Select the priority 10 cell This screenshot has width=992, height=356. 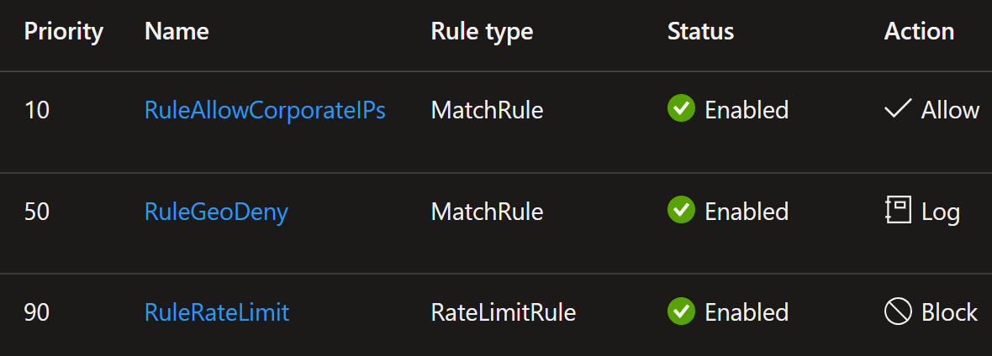pos(37,110)
